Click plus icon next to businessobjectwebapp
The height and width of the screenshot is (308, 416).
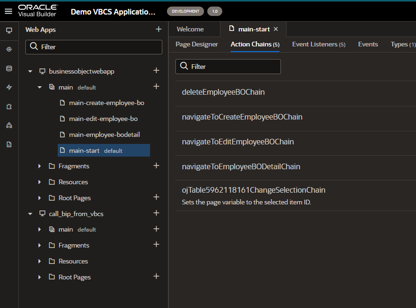[x=156, y=71]
